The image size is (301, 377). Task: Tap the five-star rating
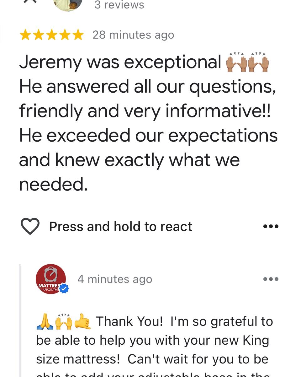[x=52, y=35]
